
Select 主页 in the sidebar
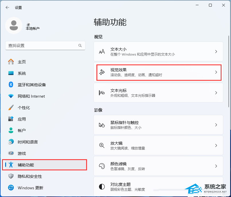22,62
